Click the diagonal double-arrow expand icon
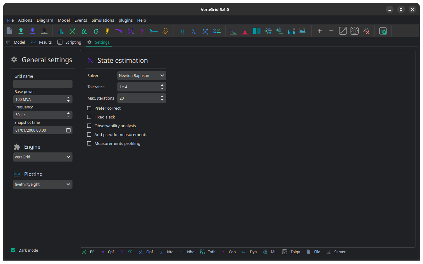This screenshot has height=264, width=423. 343,31
